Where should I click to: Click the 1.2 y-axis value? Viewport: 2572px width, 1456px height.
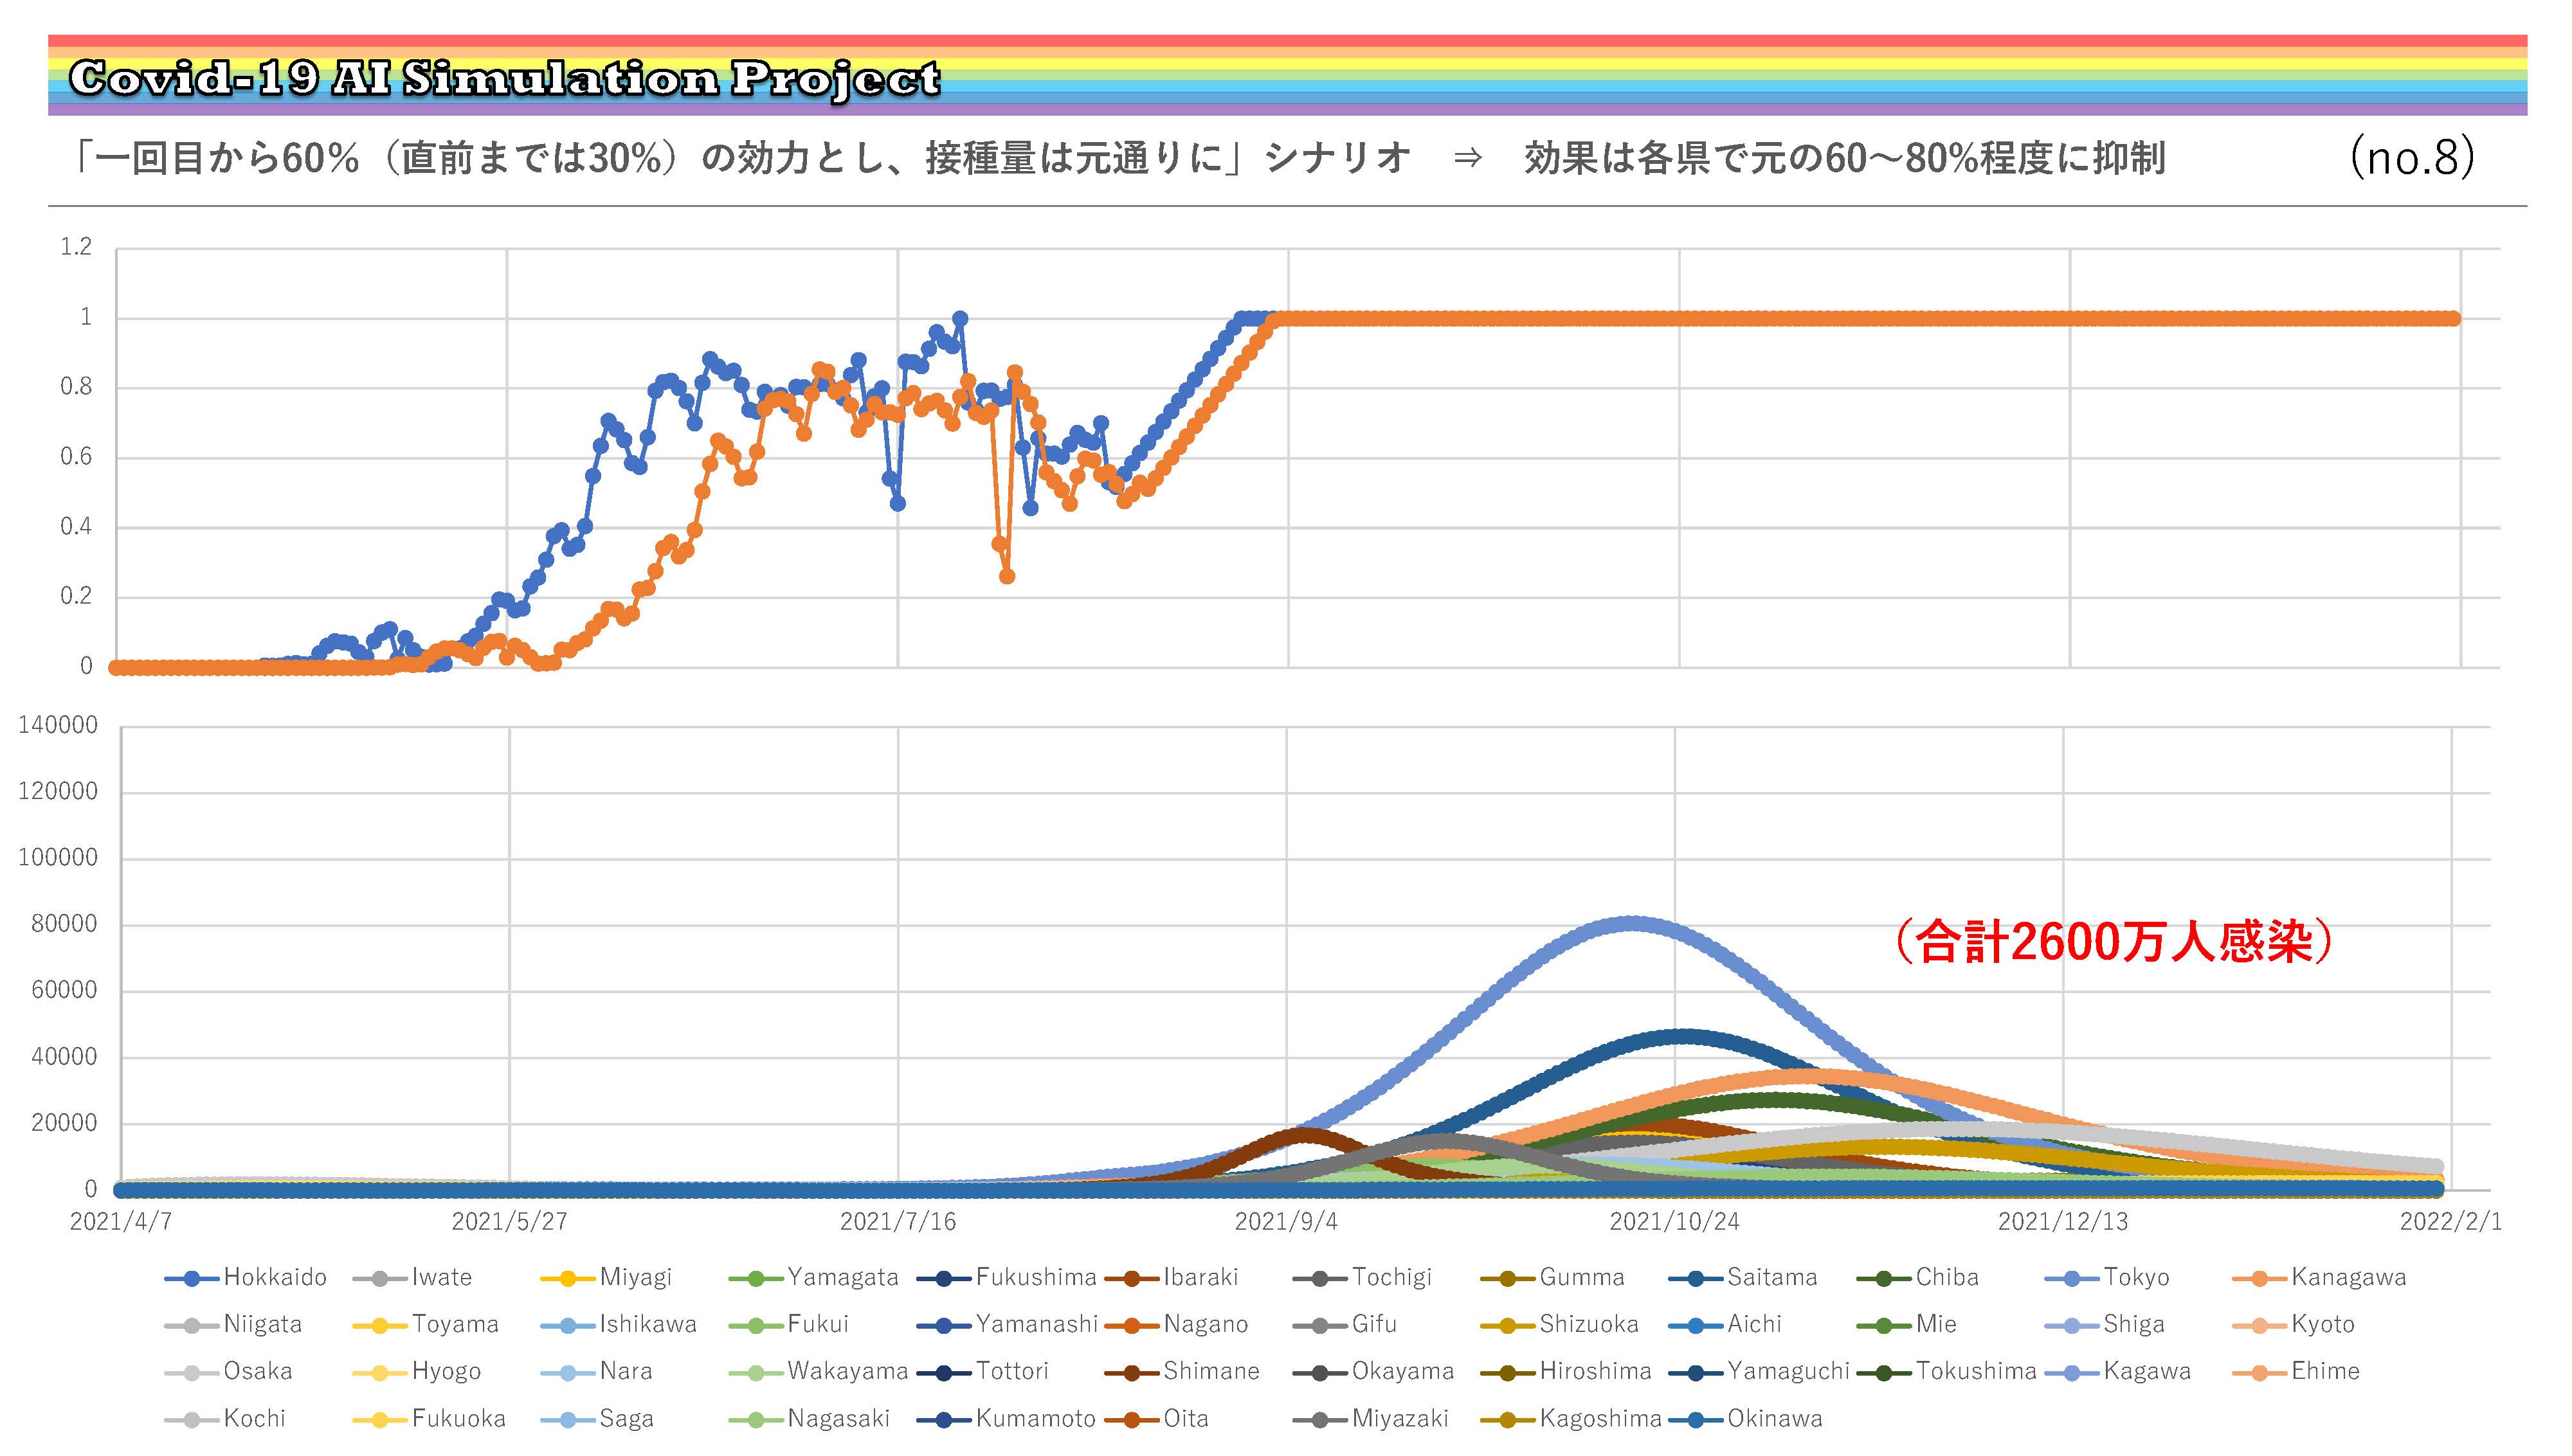coord(76,247)
